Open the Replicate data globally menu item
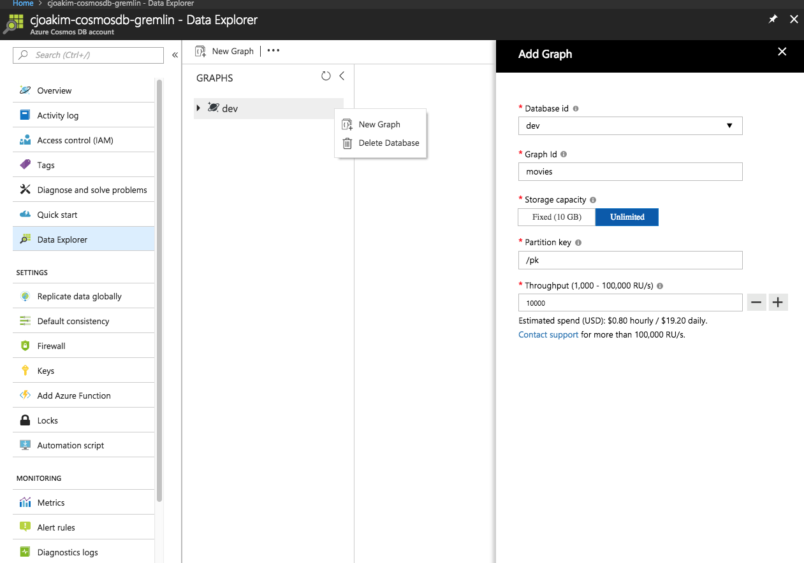Screen dimensions: 804x563 point(84,296)
